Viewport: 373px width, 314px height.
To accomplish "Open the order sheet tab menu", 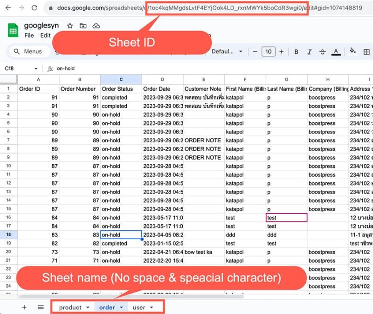I will [121, 307].
